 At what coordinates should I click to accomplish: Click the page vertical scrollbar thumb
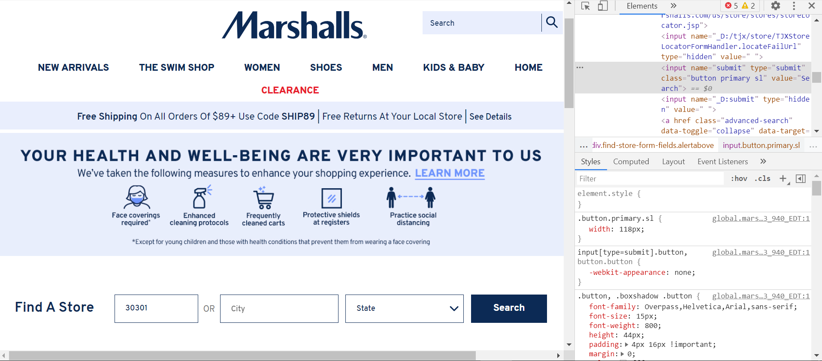569,63
